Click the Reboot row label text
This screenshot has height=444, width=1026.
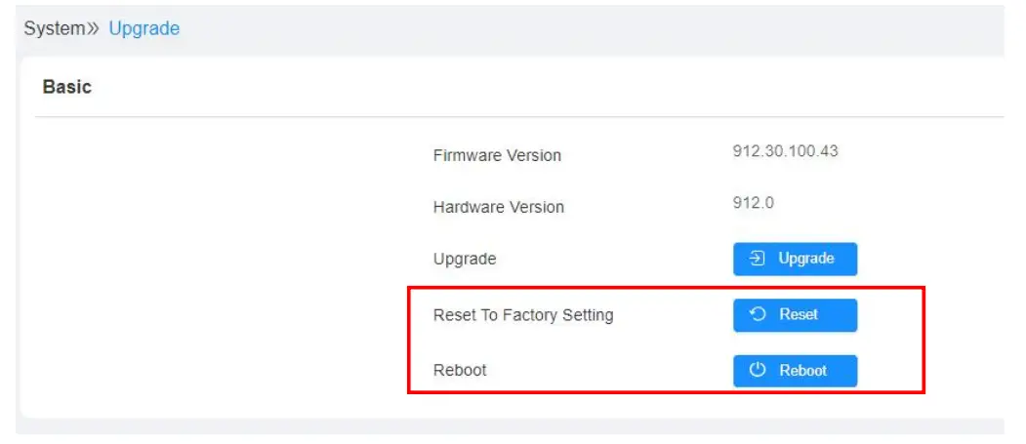460,370
